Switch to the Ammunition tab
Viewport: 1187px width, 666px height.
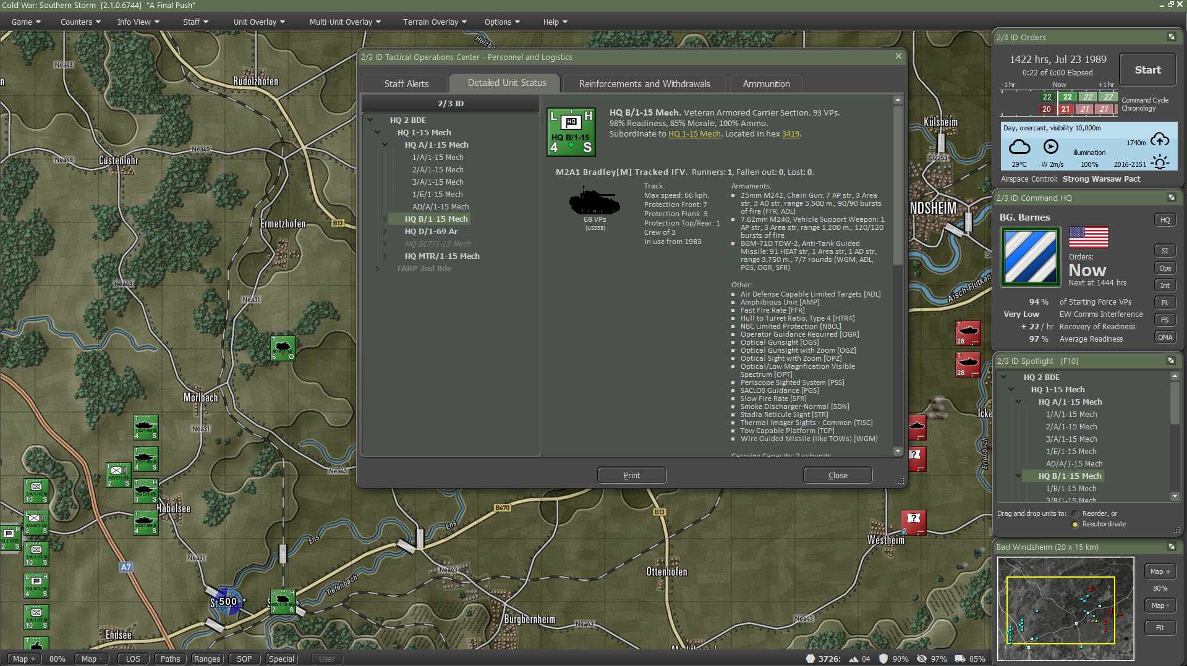[x=766, y=83]
